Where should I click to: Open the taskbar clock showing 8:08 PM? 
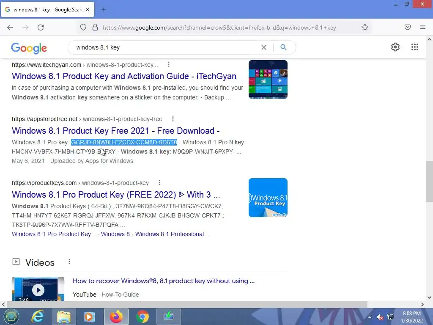coord(412,317)
